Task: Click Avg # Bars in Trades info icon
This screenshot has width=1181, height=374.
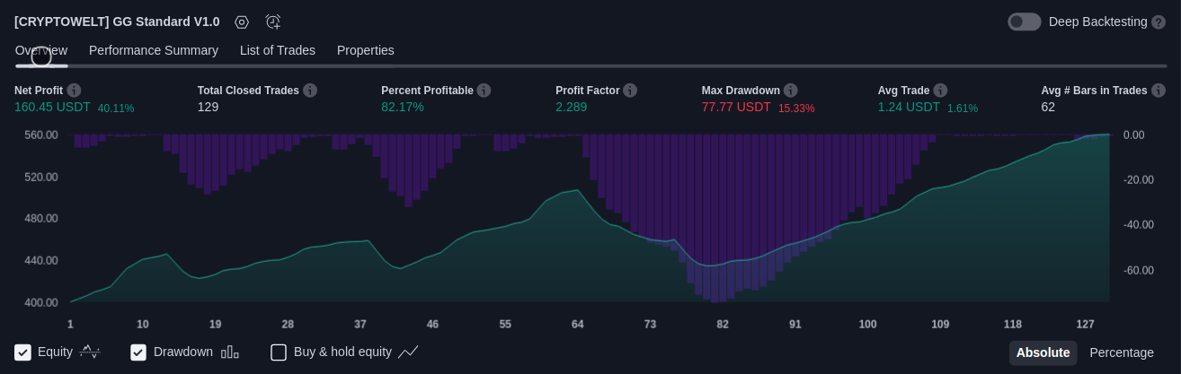Action: (1159, 91)
